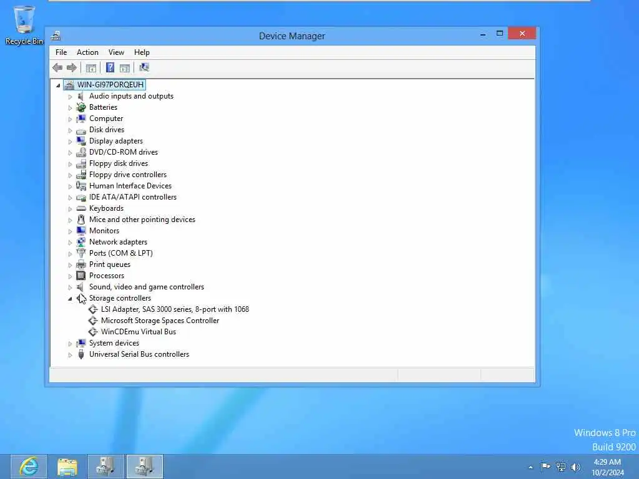
Task: Click the Display adapters category icon
Action: point(81,141)
